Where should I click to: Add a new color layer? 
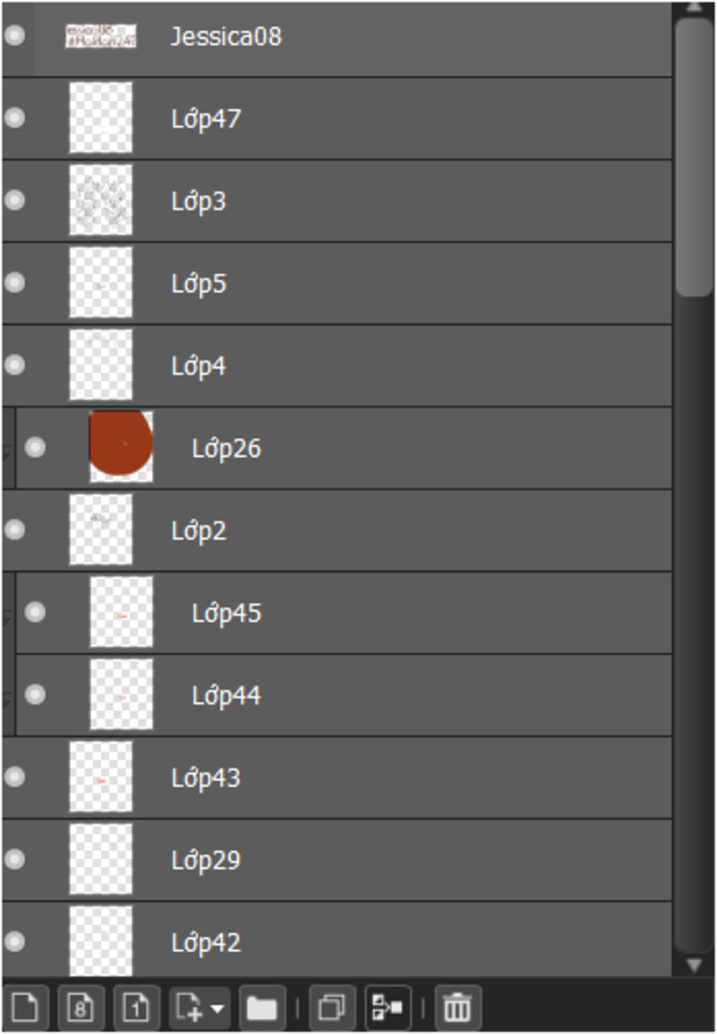25,1008
